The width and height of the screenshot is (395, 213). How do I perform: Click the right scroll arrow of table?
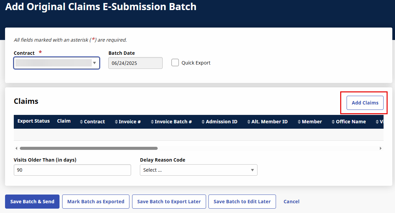coord(381,148)
